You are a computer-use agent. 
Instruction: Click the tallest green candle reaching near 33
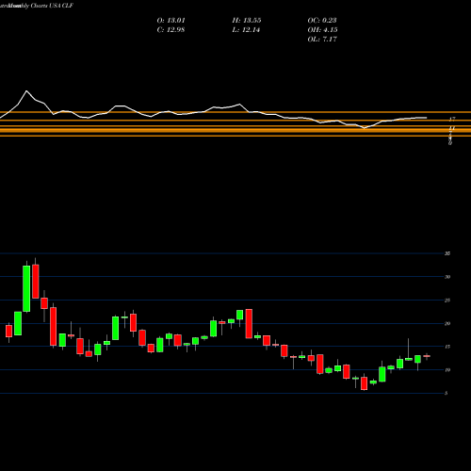coord(26,288)
